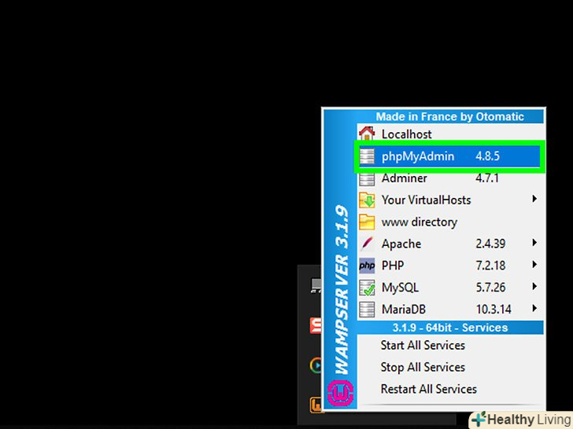Open Adminer menu entry

450,178
